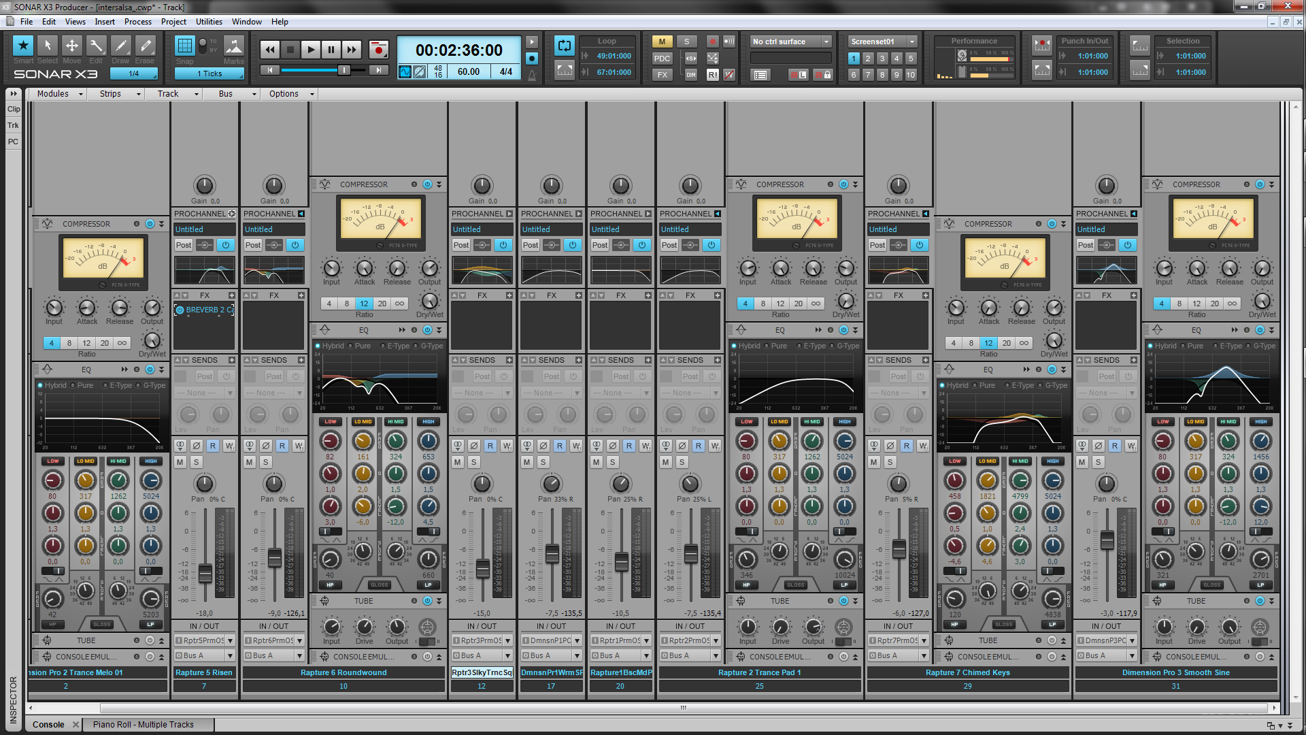Fast forward the transport
This screenshot has height=735, width=1306.
click(x=352, y=49)
